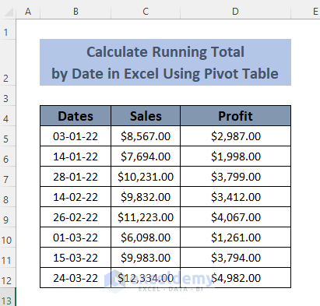This screenshot has width=320, height=306.
Task: Click sales value $11,223.00
Action: [x=146, y=217]
